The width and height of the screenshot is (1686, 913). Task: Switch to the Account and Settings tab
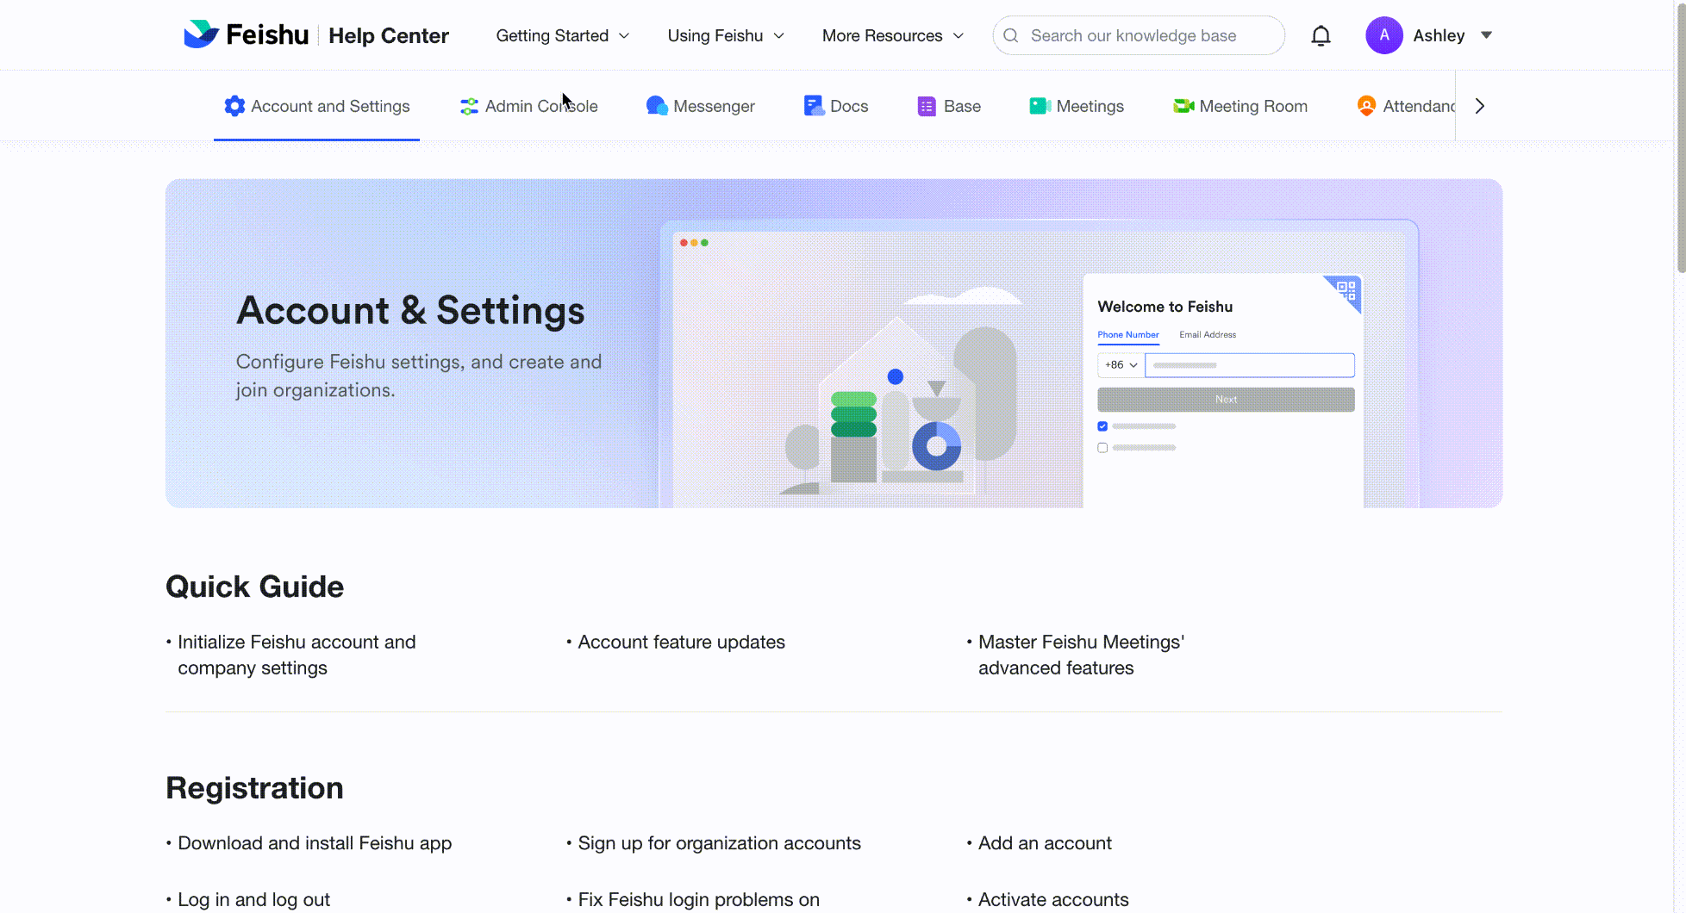(x=317, y=106)
